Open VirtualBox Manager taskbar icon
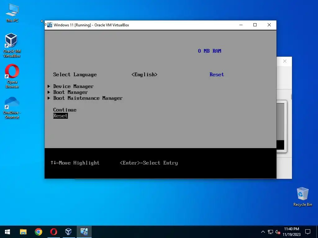This screenshot has height=238, width=318. tap(69, 232)
